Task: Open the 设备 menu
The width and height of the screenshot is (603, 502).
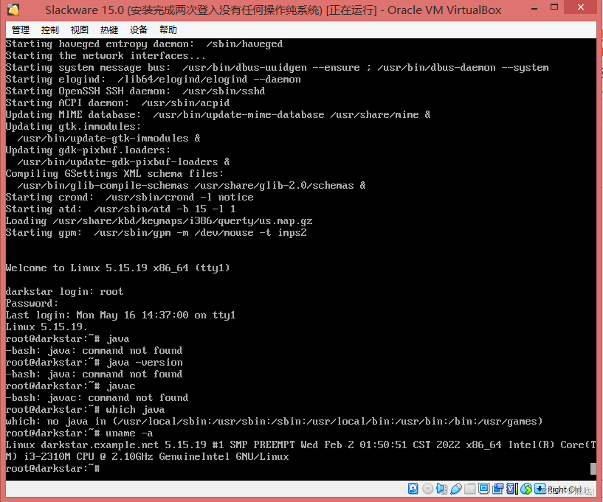Action: pos(137,29)
